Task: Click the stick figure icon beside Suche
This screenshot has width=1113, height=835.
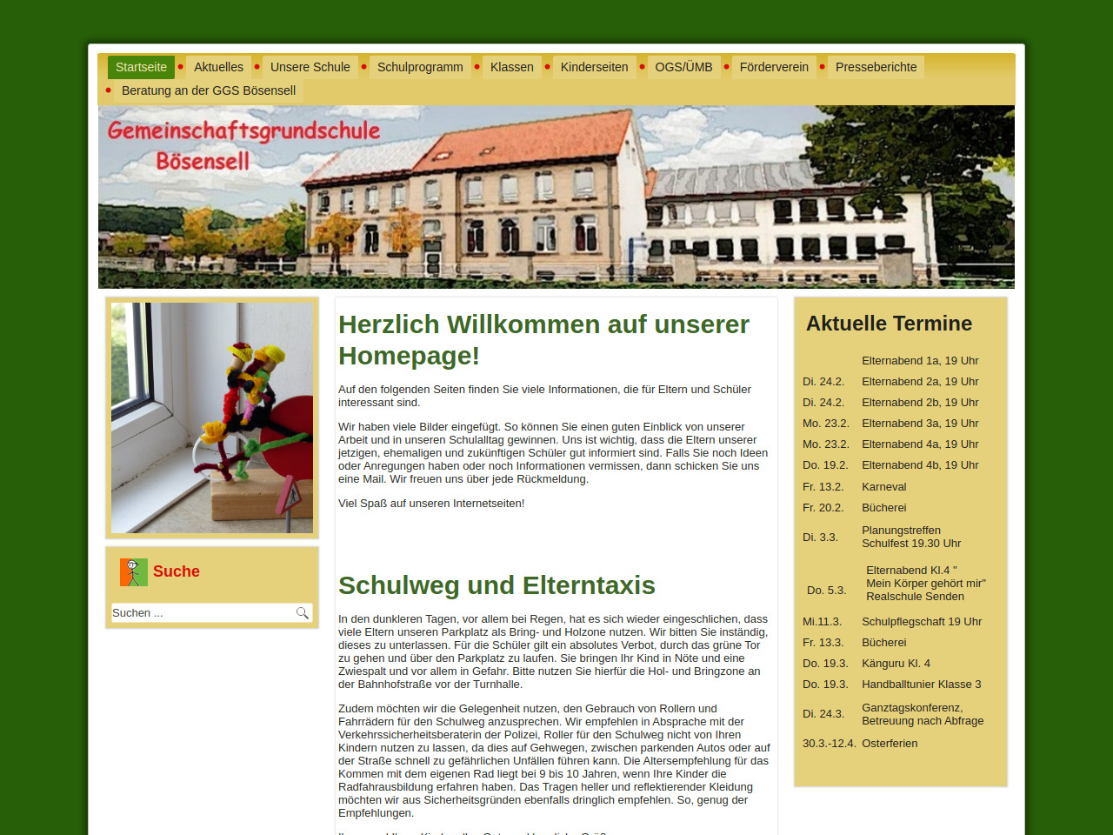Action: [134, 571]
